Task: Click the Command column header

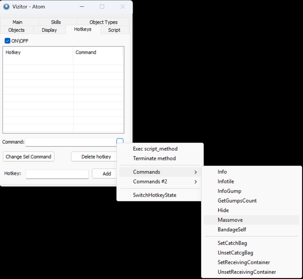Action: 98,52
